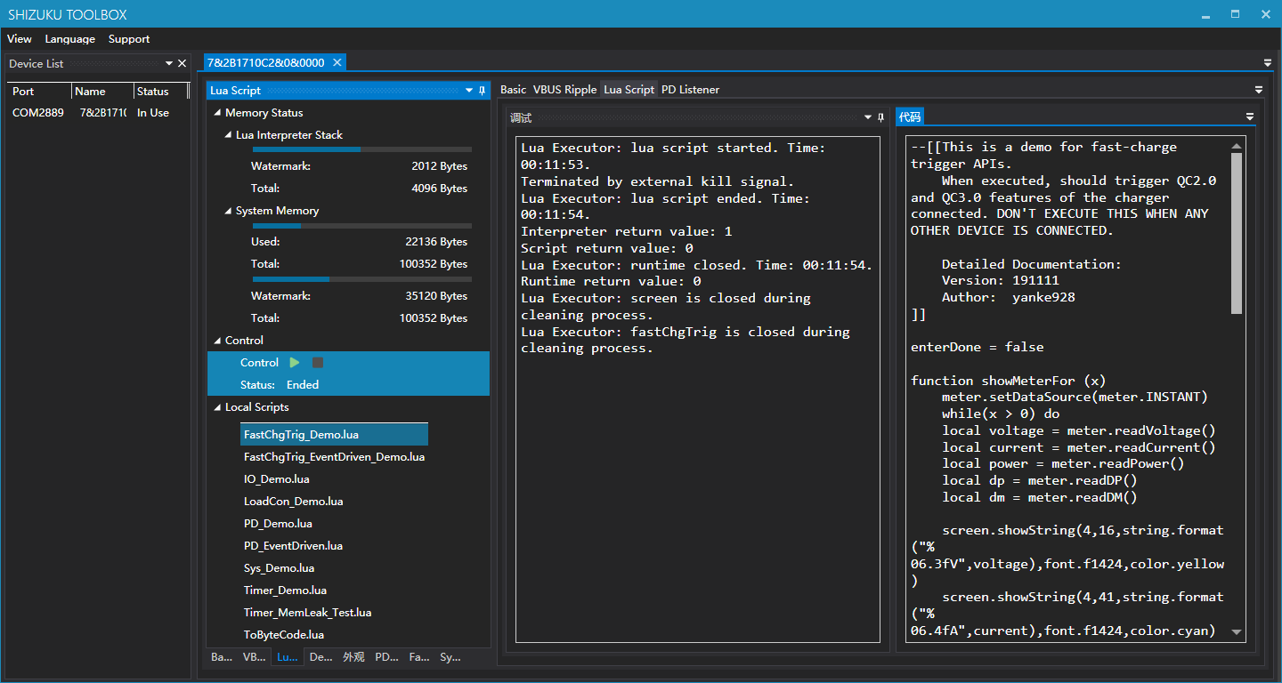1282x683 pixels.
Task: Click the code panel vertical scrollbar thumb
Action: click(x=1237, y=233)
